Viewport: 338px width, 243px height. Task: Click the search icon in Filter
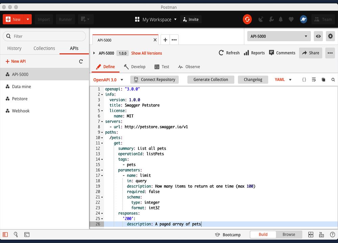[8, 36]
